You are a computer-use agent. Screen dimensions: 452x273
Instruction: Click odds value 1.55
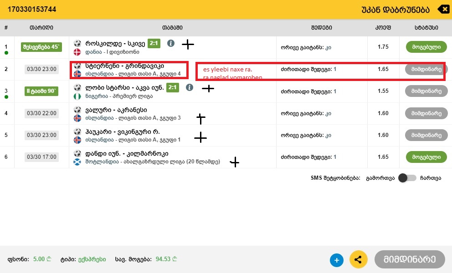coord(383,91)
